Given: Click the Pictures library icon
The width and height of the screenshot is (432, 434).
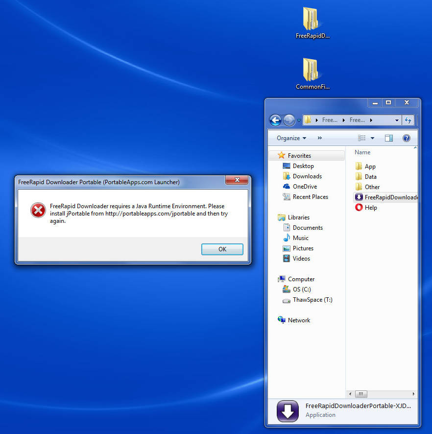Looking at the screenshot, I should 287,248.
